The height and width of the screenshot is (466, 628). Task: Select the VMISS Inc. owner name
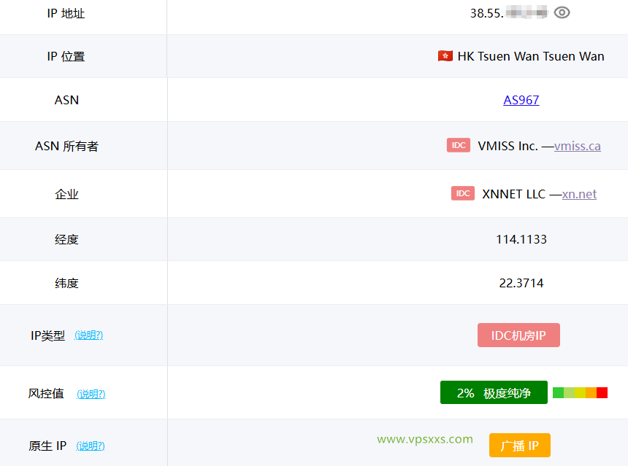tap(508, 146)
